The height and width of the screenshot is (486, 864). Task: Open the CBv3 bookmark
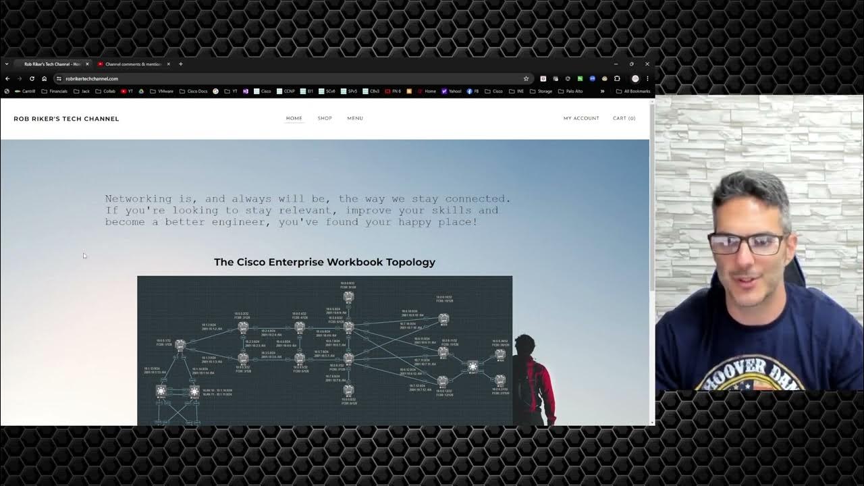coord(371,91)
